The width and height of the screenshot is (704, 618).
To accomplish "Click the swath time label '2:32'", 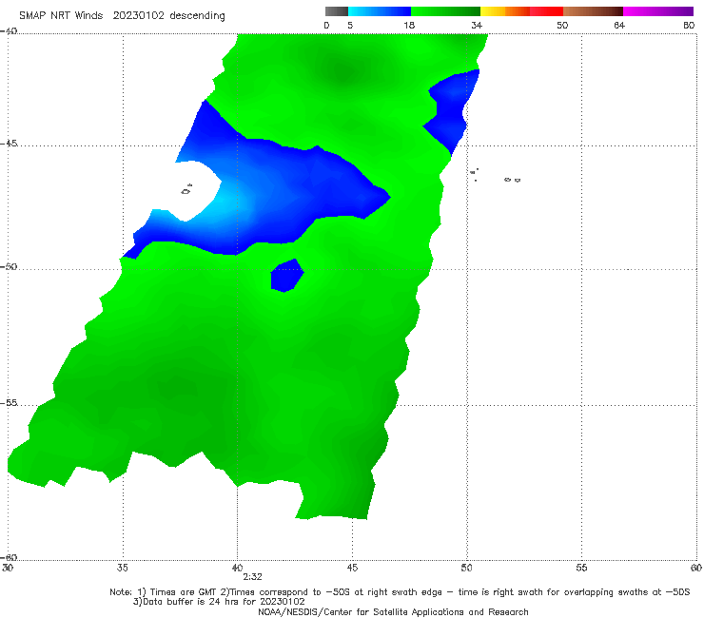I will [x=252, y=577].
